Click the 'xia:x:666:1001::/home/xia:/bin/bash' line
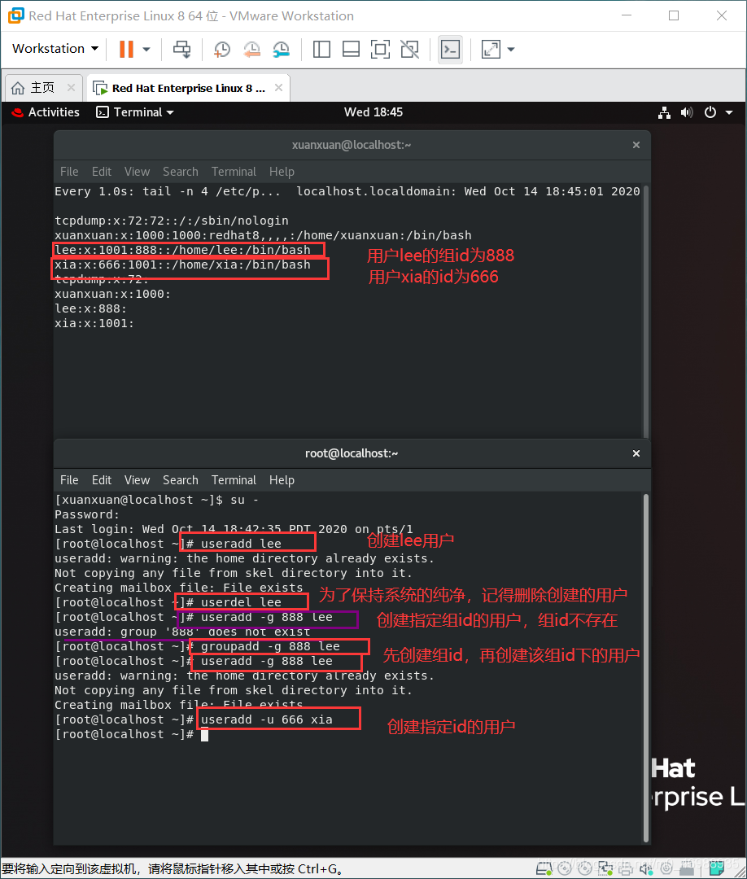747x879 pixels. [183, 265]
